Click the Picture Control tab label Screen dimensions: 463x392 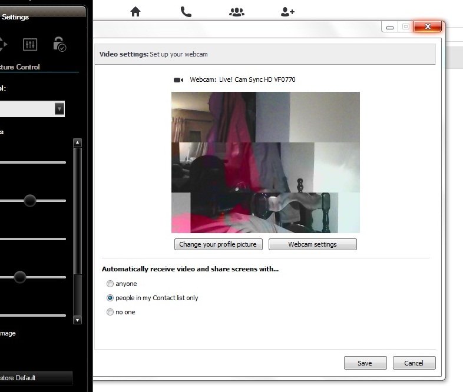tap(20, 67)
